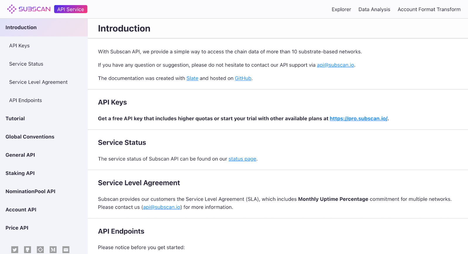Click the Service Level Agreement section heading
The height and width of the screenshot is (254, 468).
pyautogui.click(x=139, y=183)
